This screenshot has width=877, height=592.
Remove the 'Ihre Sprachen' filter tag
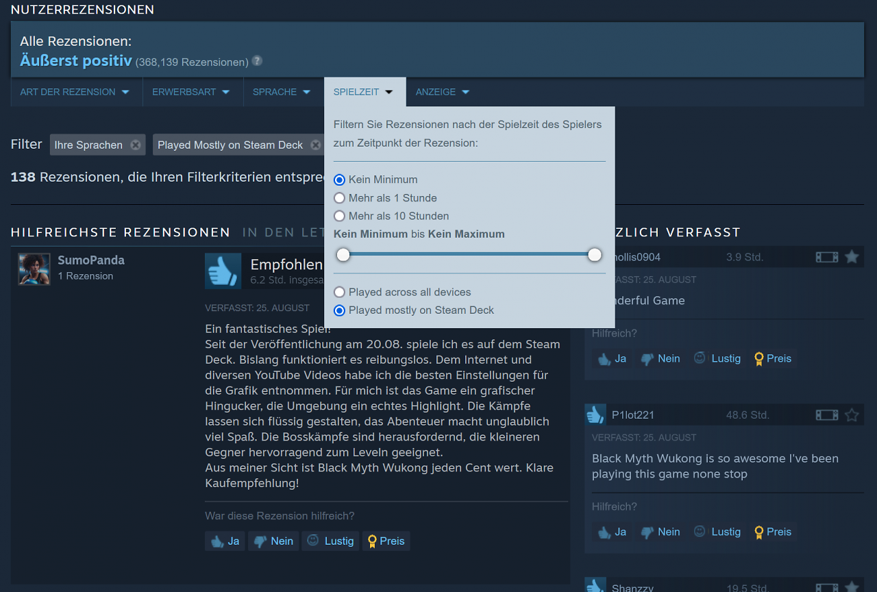click(136, 145)
